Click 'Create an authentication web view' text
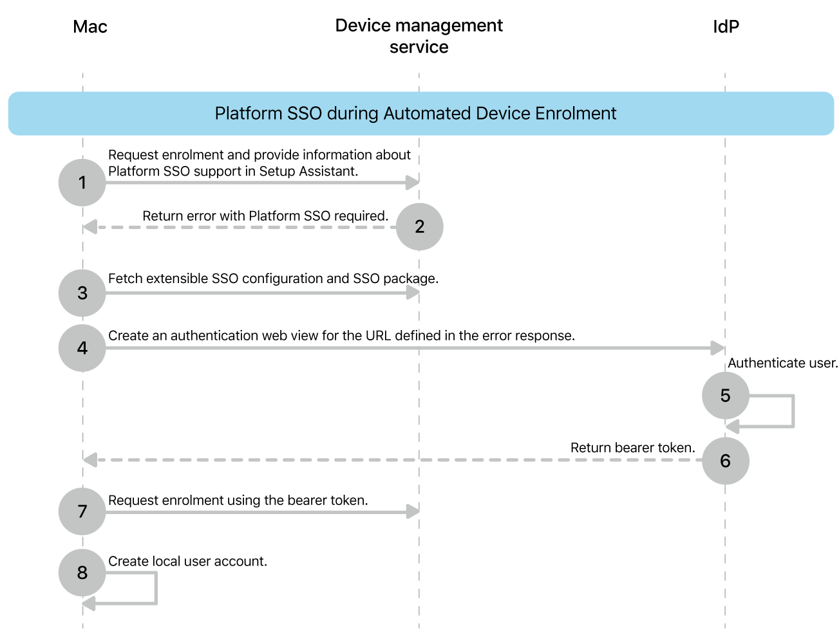 (341, 336)
